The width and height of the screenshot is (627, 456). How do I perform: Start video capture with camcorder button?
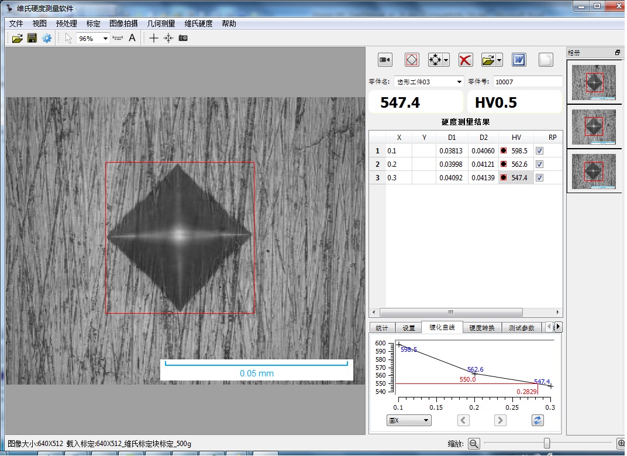coord(385,60)
